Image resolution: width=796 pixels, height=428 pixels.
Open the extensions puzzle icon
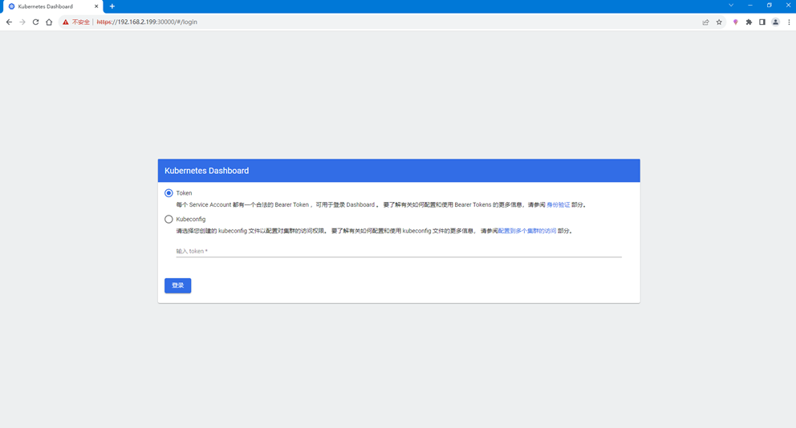point(749,22)
